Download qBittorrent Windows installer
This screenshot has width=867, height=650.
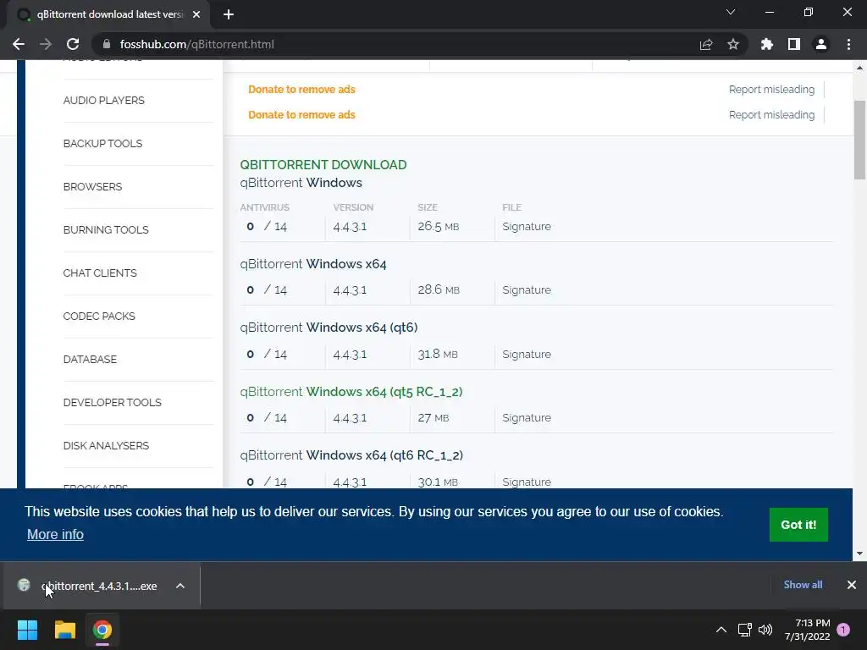[301, 183]
